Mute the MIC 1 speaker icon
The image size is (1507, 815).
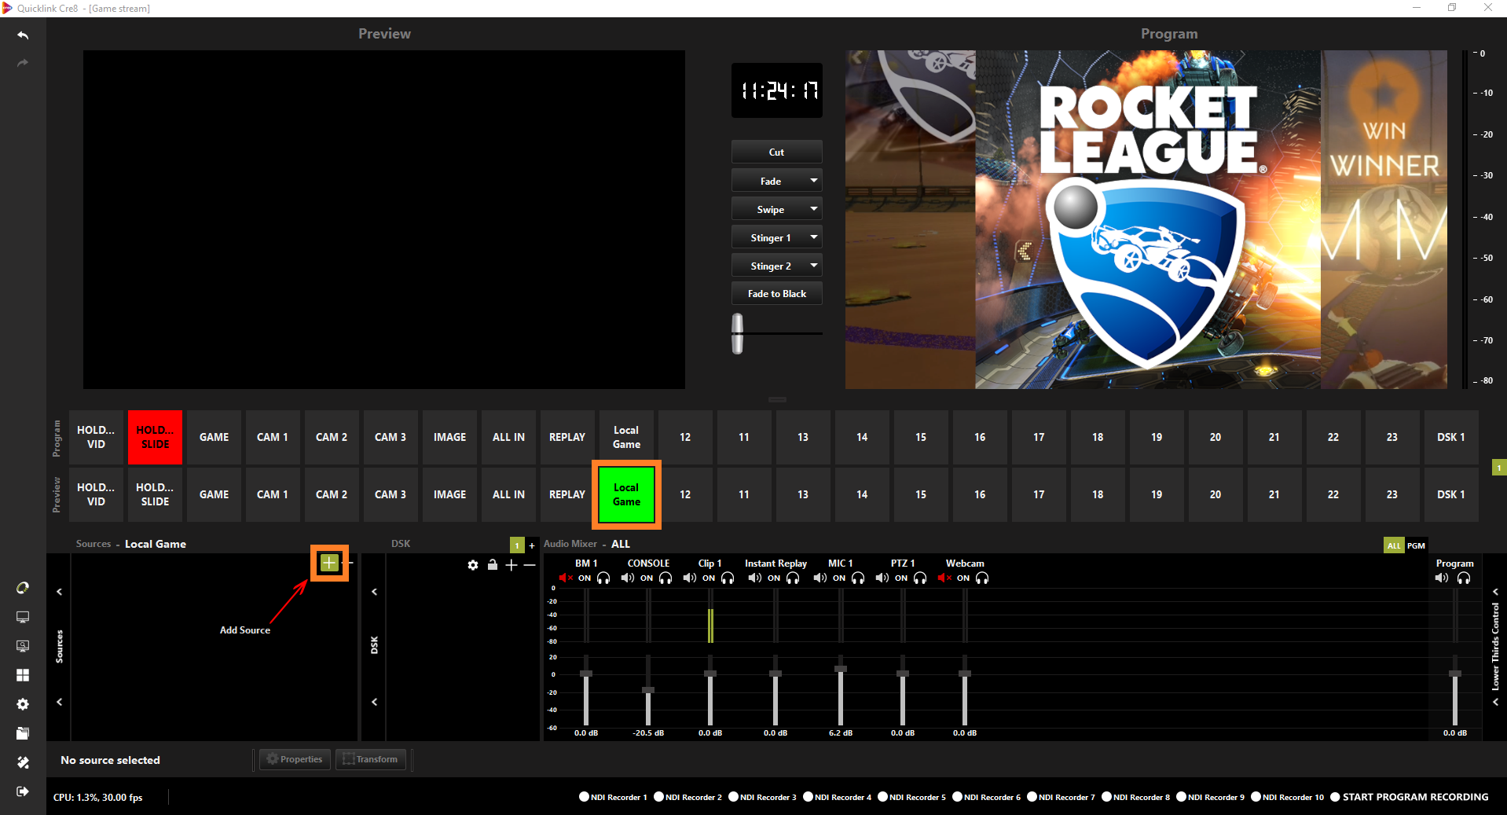point(819,578)
